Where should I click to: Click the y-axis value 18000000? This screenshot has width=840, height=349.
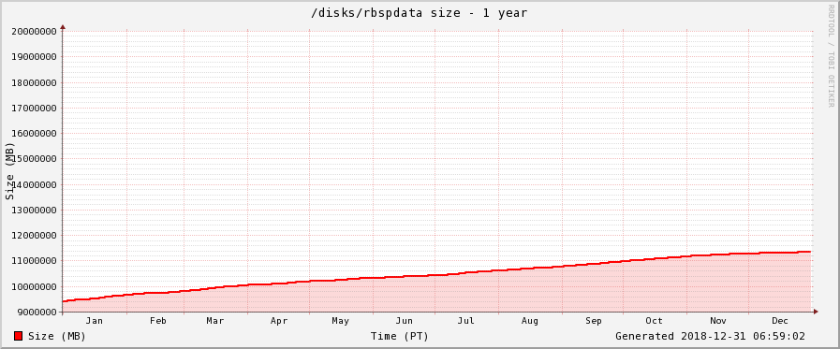coord(35,82)
